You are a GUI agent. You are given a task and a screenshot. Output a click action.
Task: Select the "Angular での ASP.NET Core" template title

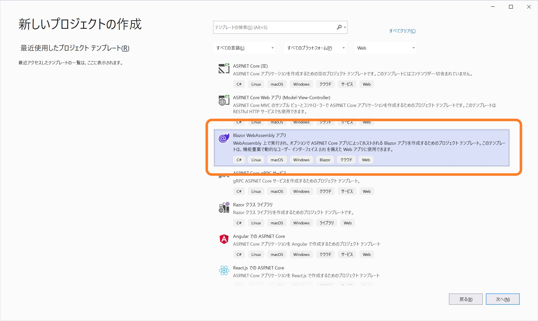(259, 236)
